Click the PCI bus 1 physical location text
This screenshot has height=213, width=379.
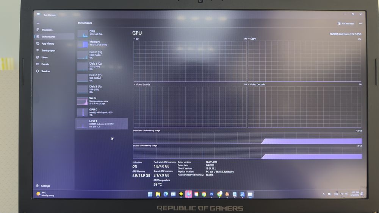pos(220,172)
